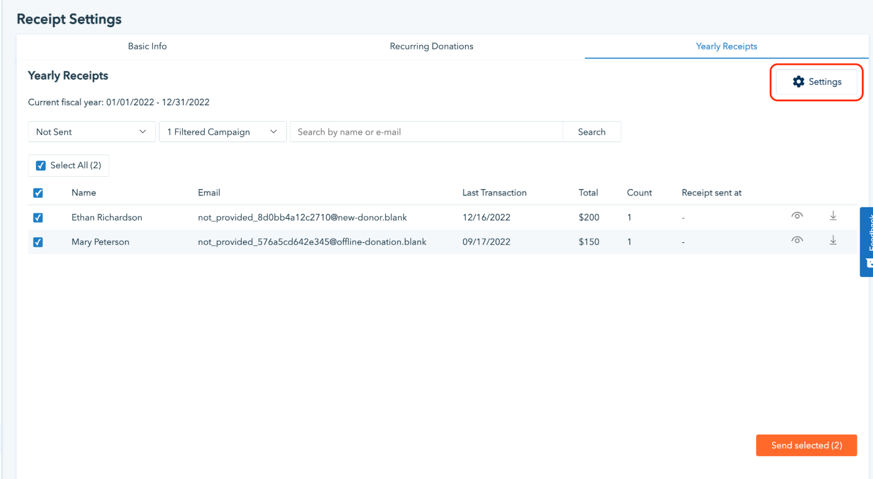This screenshot has width=873, height=479.
Task: Preview Ethan Richardson's receipt with eye icon
Action: 797,216
